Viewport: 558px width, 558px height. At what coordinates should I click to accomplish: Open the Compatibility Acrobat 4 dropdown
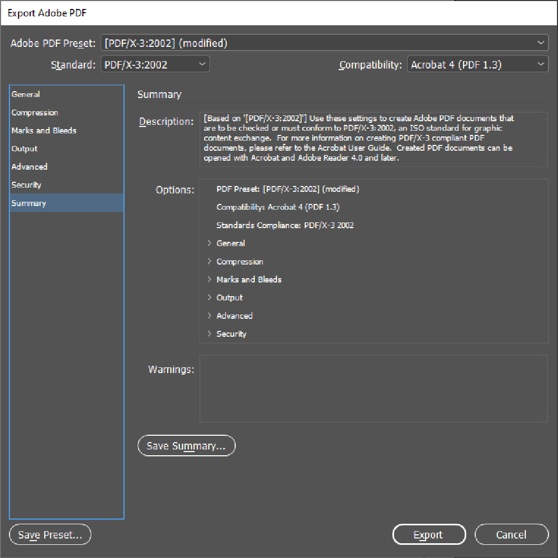pyautogui.click(x=477, y=65)
